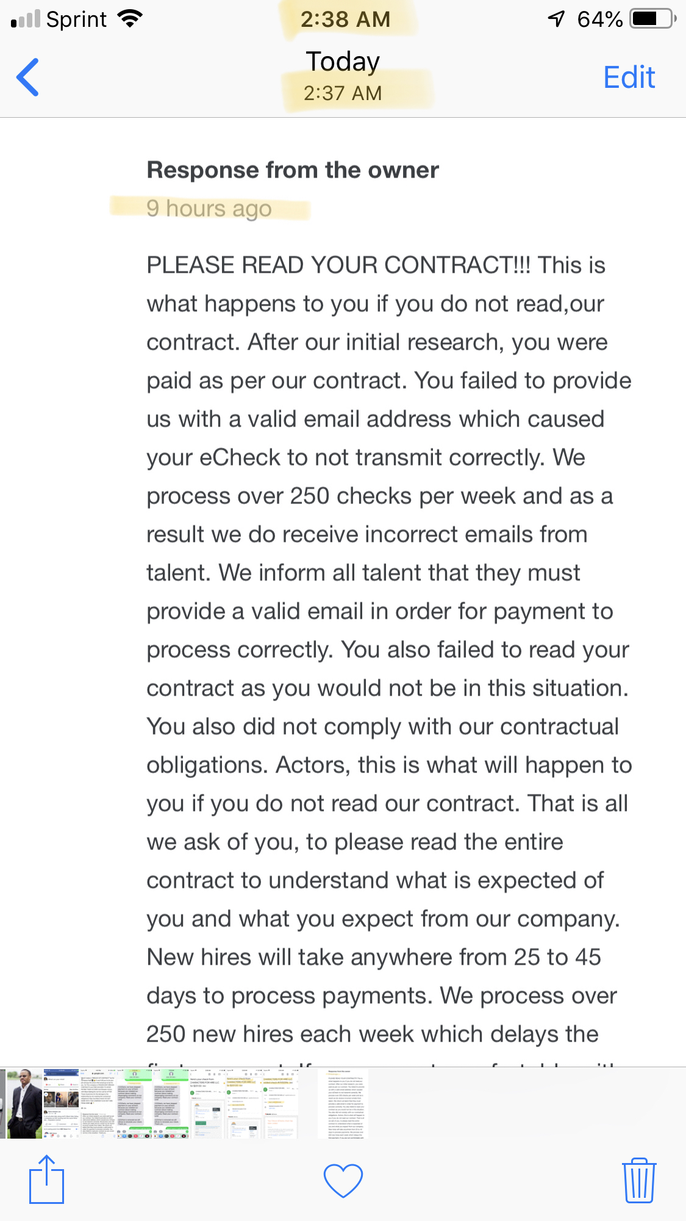Image resolution: width=686 pixels, height=1221 pixels.
Task: Open the share sheet icon
Action: click(46, 1179)
